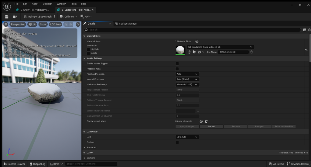Open LOD Auto dropdown in LOD Picker
The image size is (311, 167).
pos(187,137)
